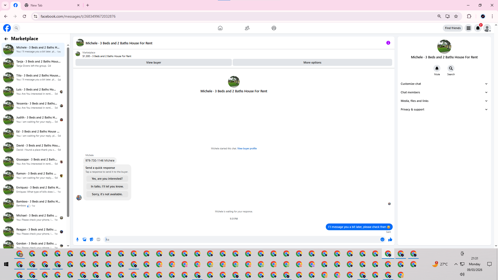Open the notifications bell
Viewport: 498px width, 280px height.
tap(478, 28)
